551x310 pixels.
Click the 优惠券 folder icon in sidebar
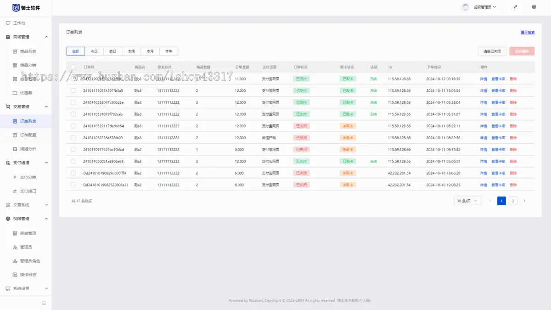coord(15,93)
